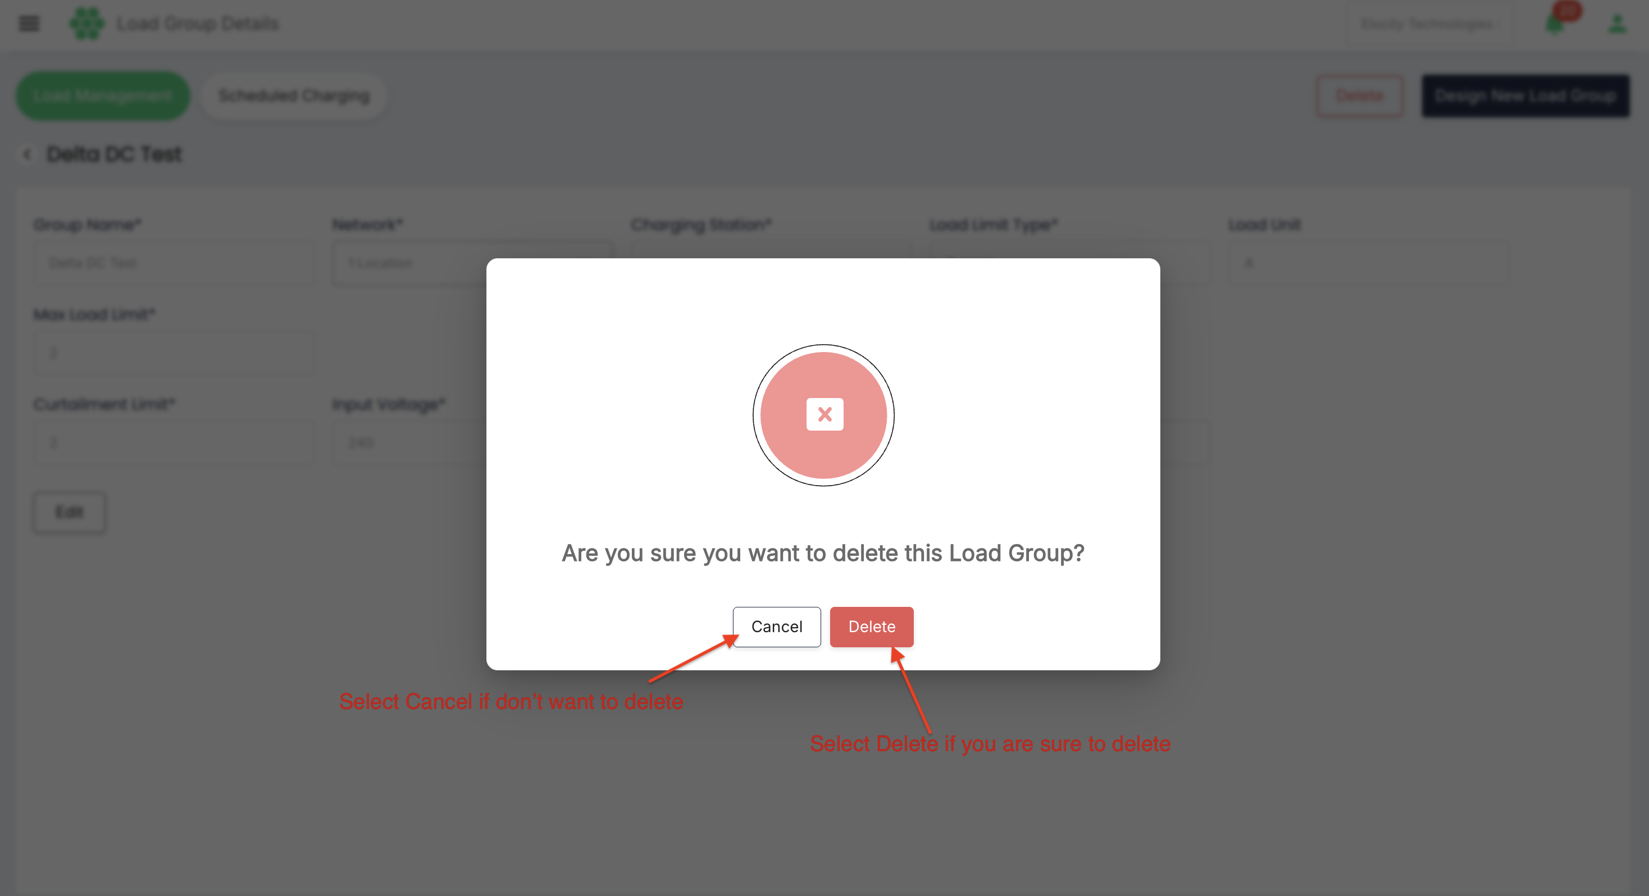Confirm deletion with red Delete button

pyautogui.click(x=871, y=627)
